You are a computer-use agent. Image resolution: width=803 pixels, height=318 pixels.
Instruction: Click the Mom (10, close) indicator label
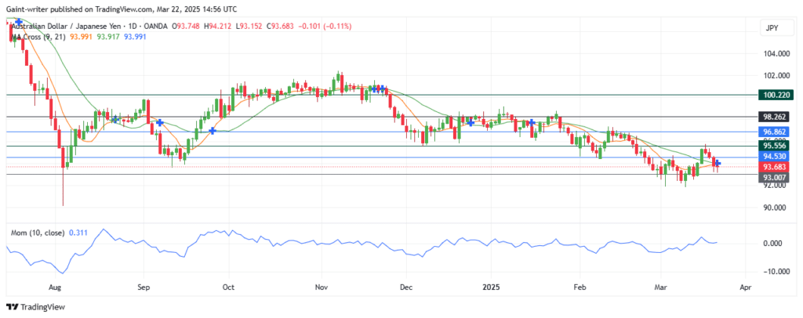38,233
